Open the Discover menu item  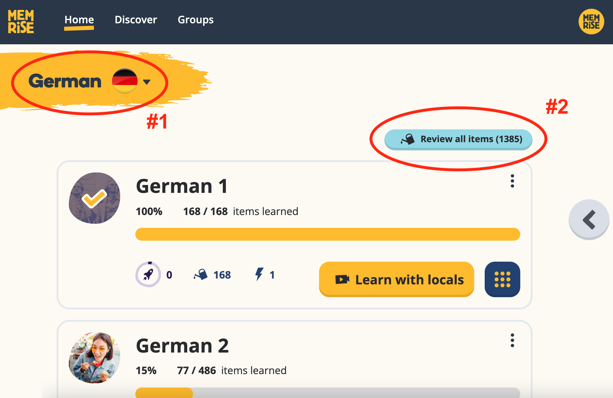[136, 20]
